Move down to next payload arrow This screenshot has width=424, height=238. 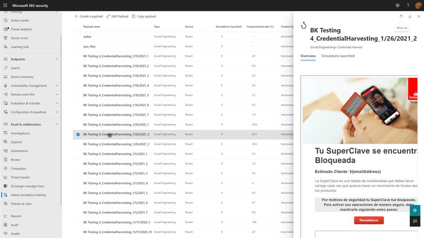point(410,16)
